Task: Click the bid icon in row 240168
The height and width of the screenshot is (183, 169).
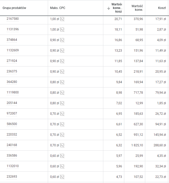Action: [62, 145]
